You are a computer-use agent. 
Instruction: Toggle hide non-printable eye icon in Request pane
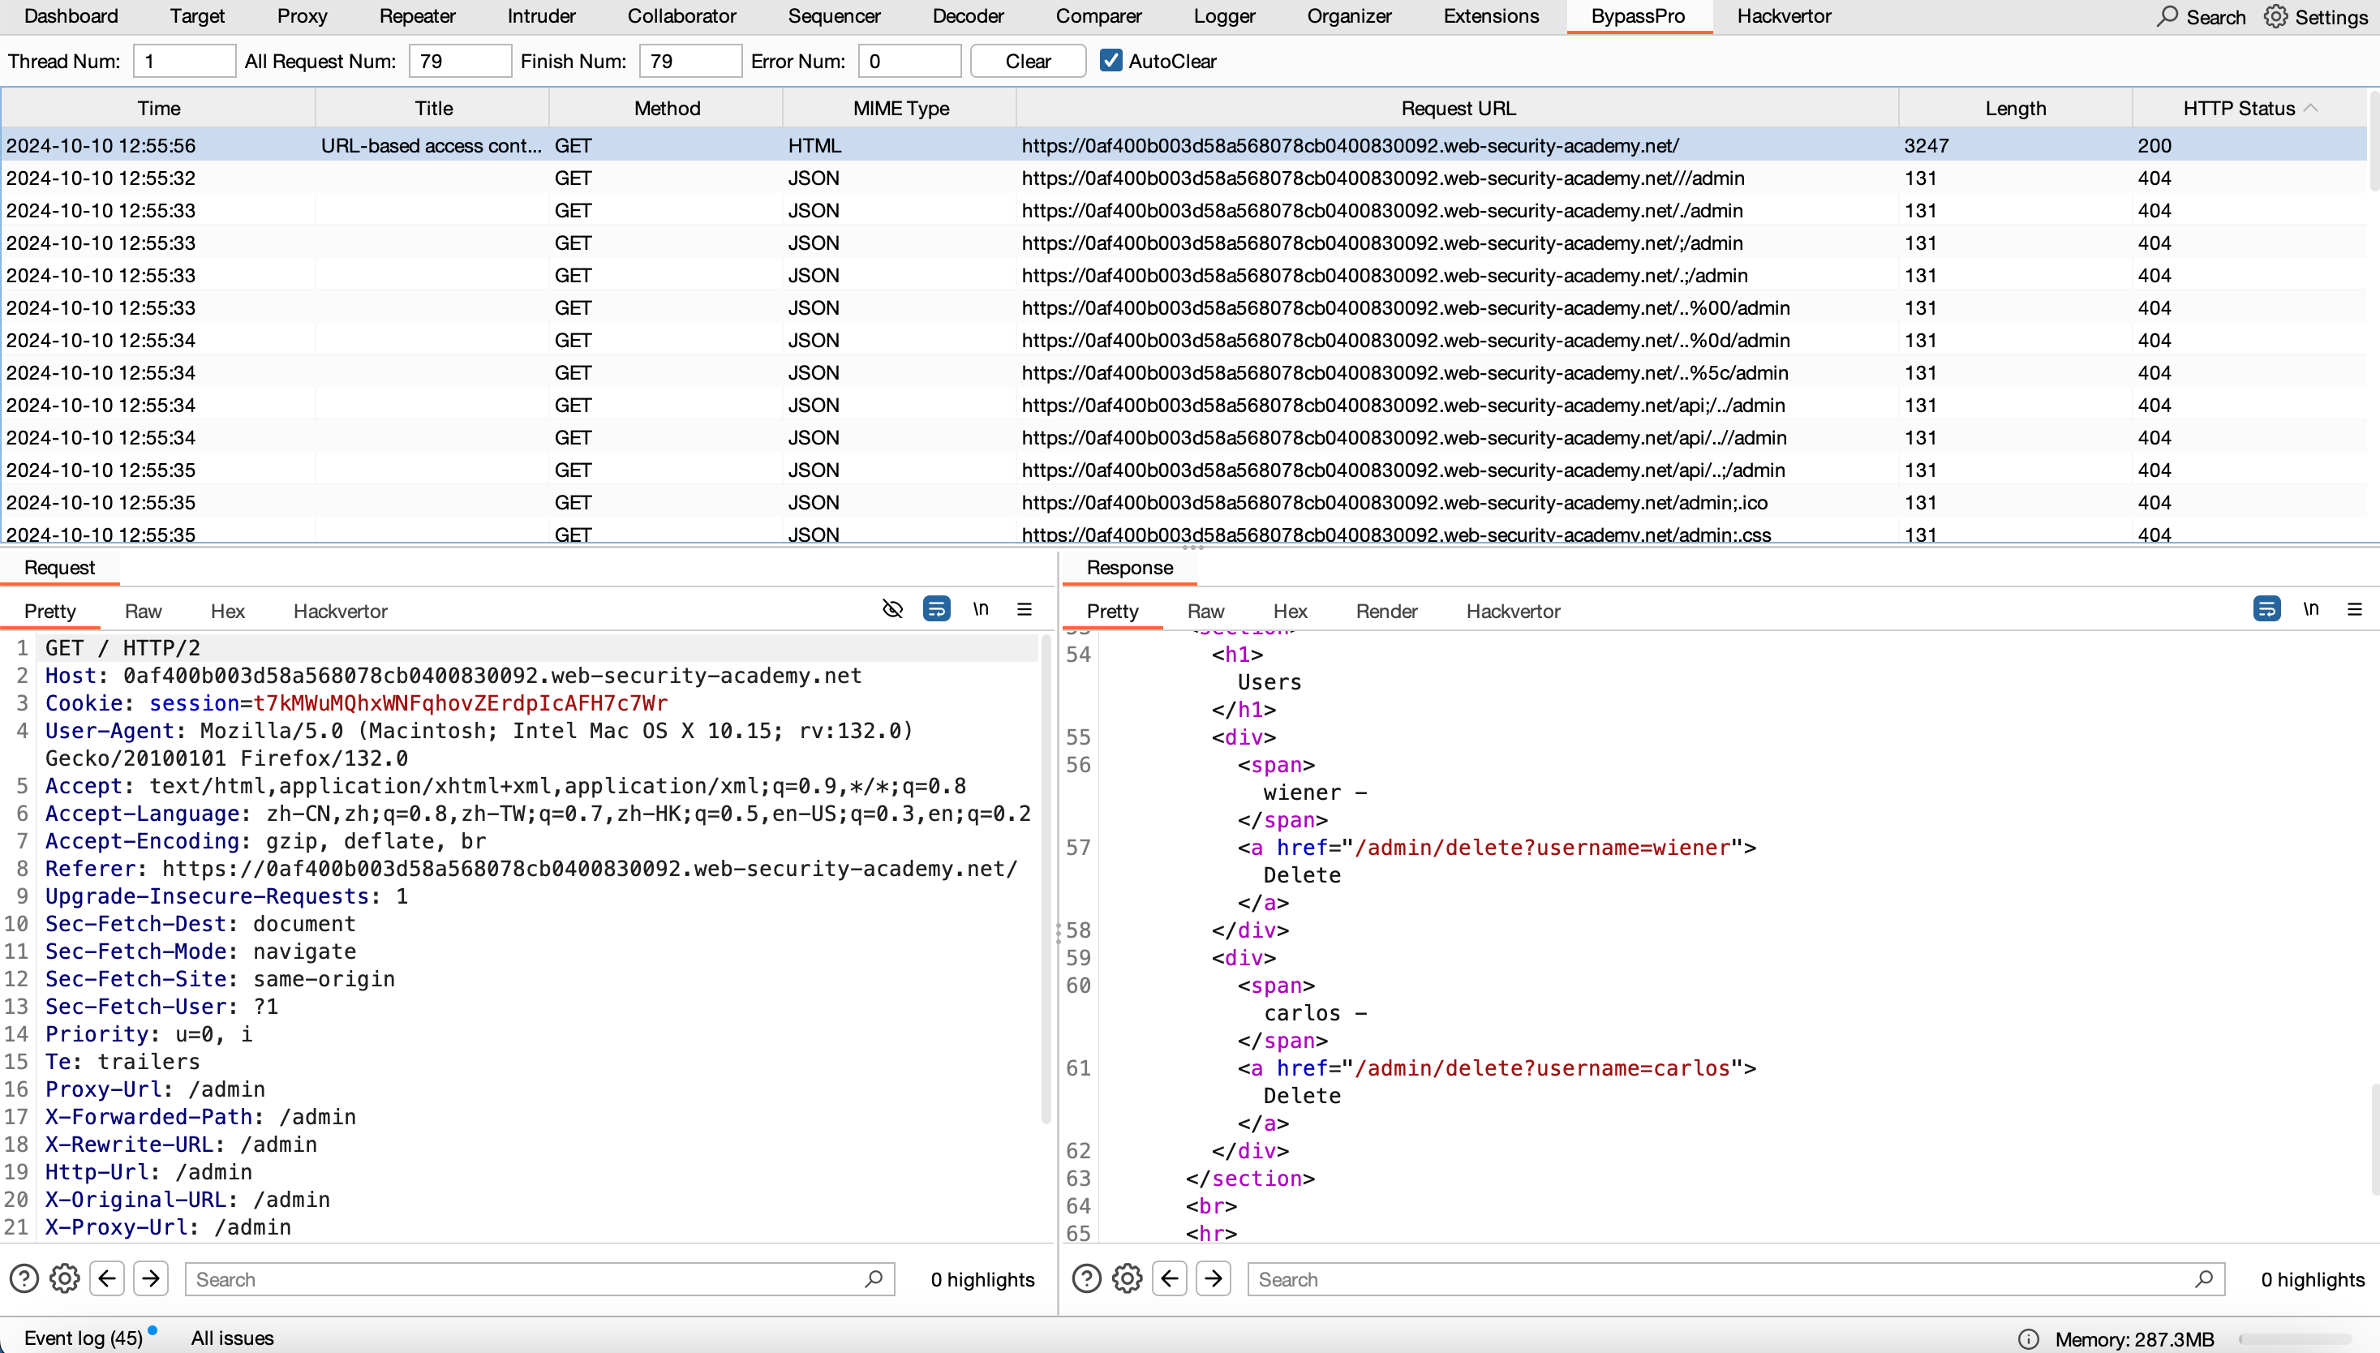(892, 608)
